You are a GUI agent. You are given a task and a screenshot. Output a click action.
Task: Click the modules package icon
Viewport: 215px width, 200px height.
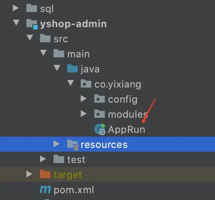click(x=100, y=114)
